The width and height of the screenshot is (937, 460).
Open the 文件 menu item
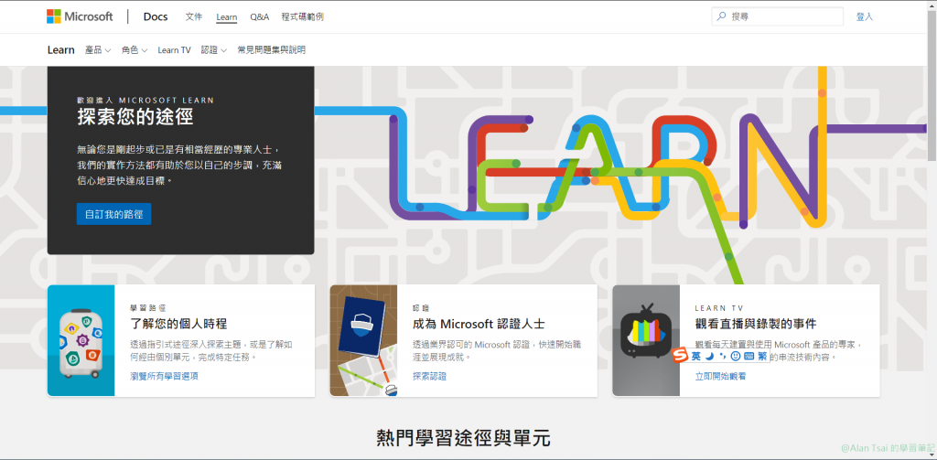(x=194, y=16)
